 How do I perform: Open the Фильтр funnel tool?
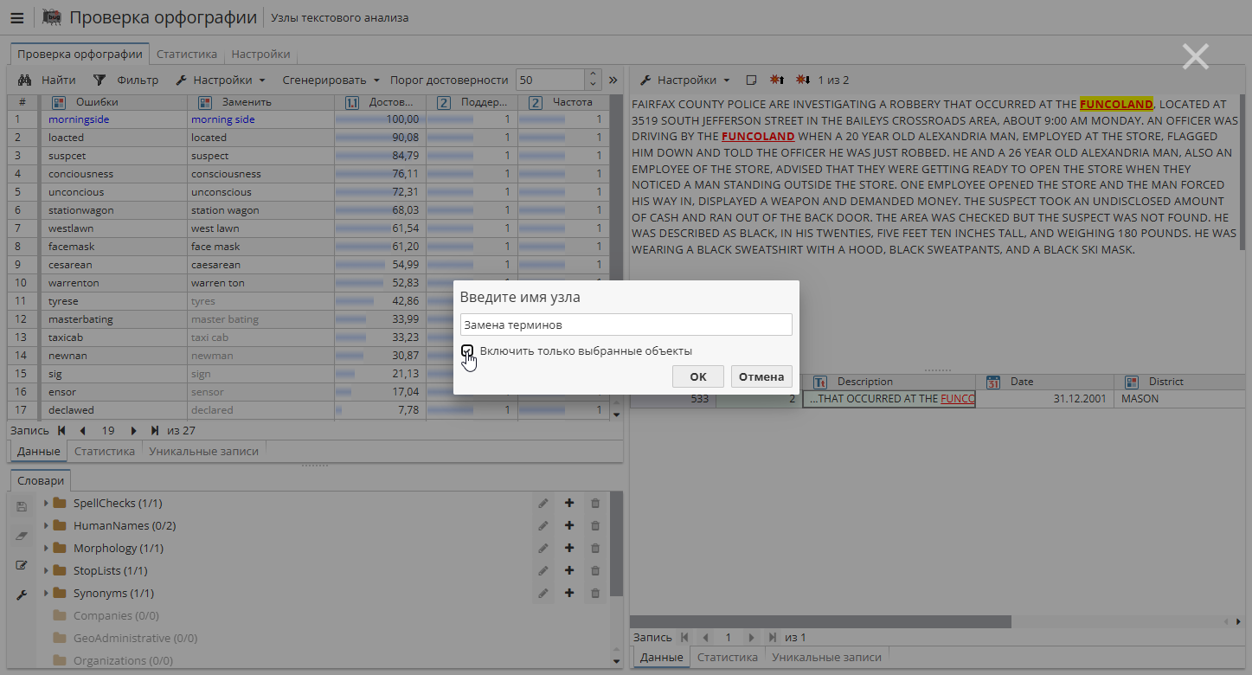point(100,80)
